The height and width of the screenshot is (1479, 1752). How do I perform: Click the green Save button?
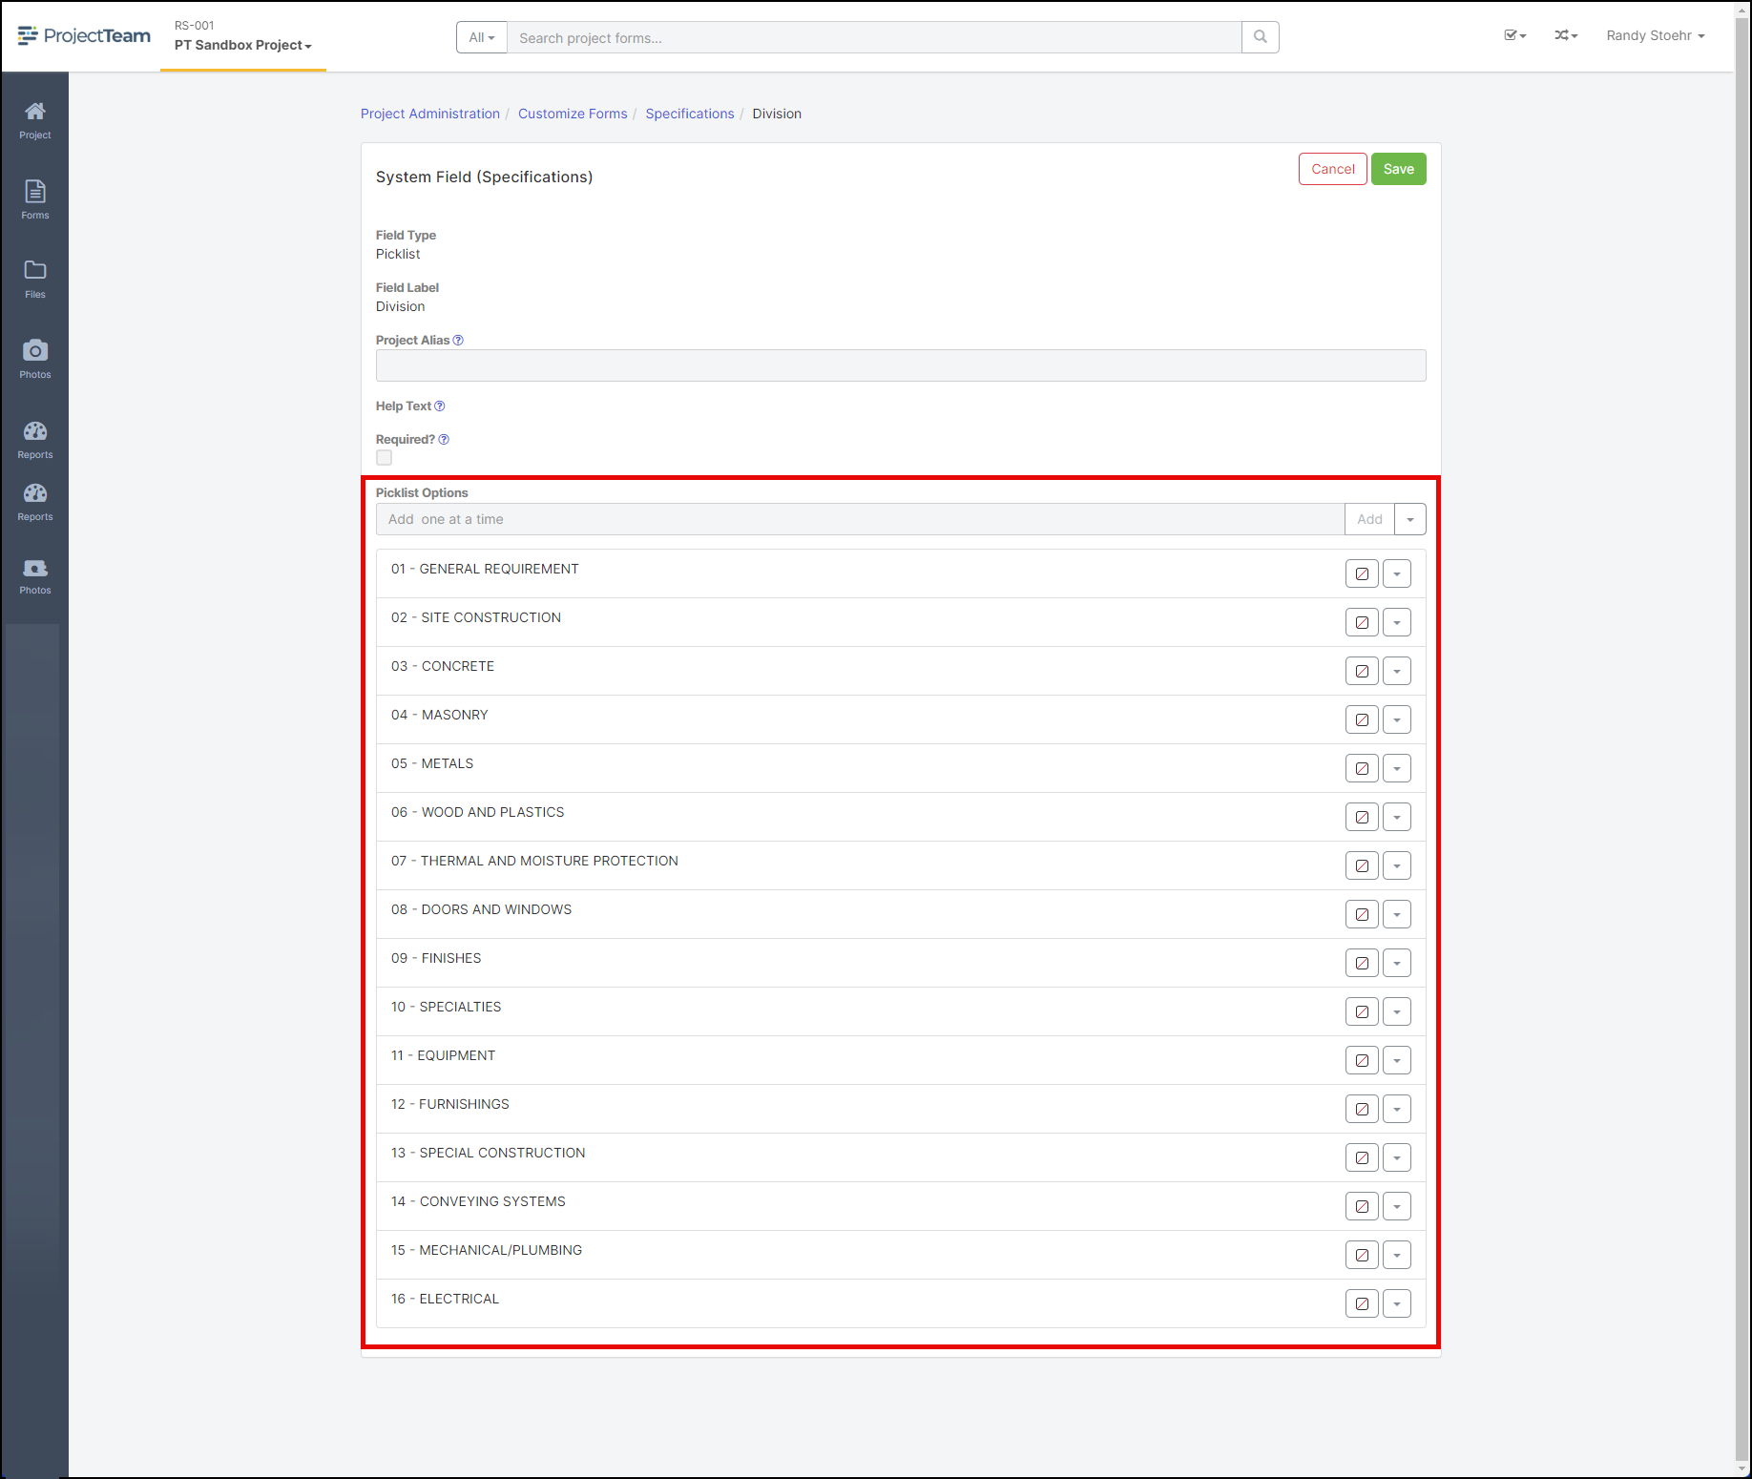coord(1399,169)
